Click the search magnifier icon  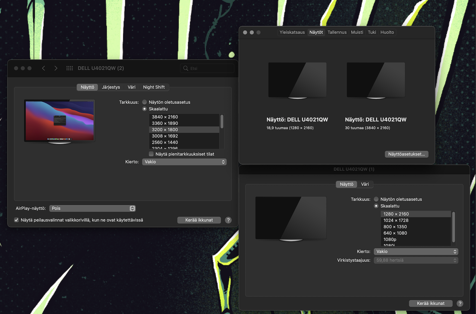pyautogui.click(x=186, y=68)
